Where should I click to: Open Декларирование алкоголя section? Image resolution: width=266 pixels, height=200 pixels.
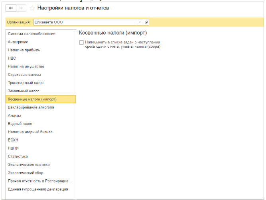31,107
